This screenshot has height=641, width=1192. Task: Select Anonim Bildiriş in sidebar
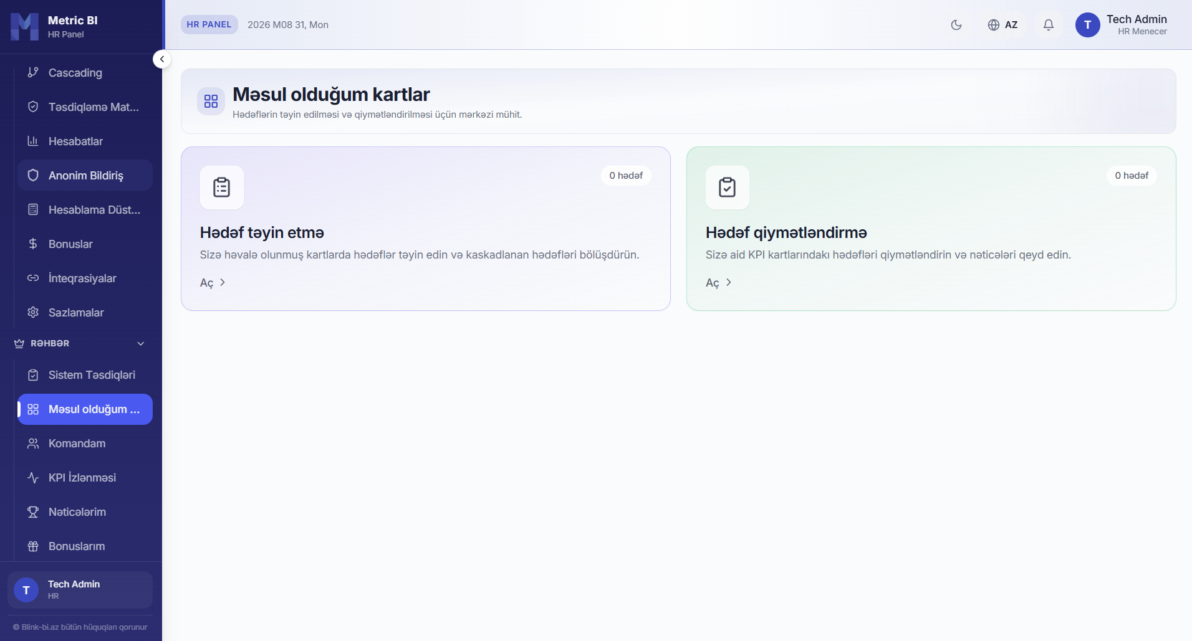85,176
